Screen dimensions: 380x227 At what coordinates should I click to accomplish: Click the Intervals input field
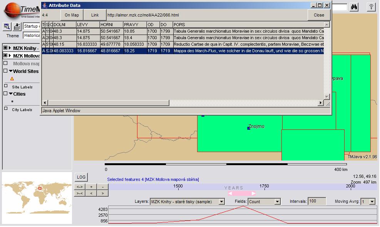pyautogui.click(x=317, y=201)
